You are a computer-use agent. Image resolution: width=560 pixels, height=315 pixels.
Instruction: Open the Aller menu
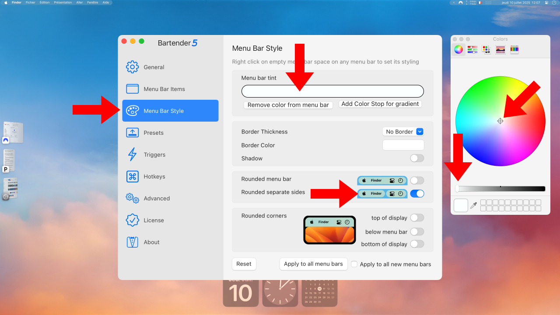coord(80,3)
